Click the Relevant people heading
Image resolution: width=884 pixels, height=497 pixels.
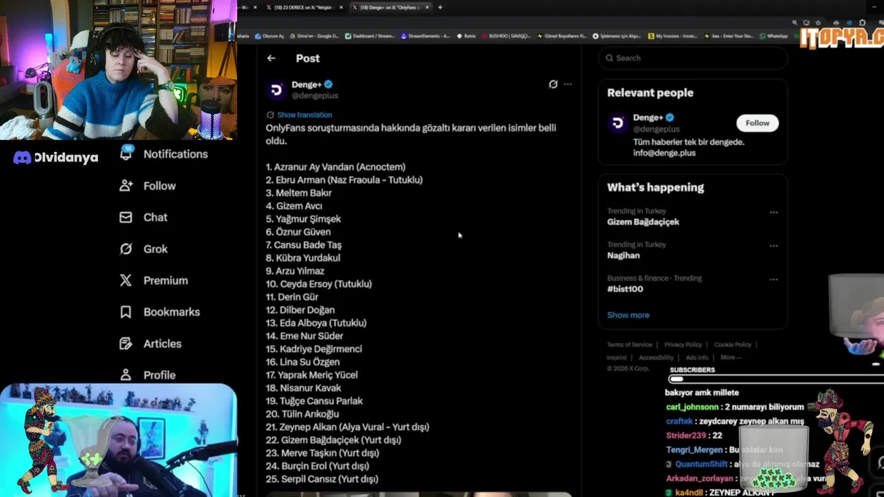650,92
